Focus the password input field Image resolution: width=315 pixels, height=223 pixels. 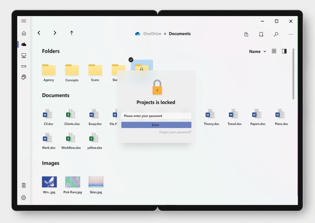point(156,116)
